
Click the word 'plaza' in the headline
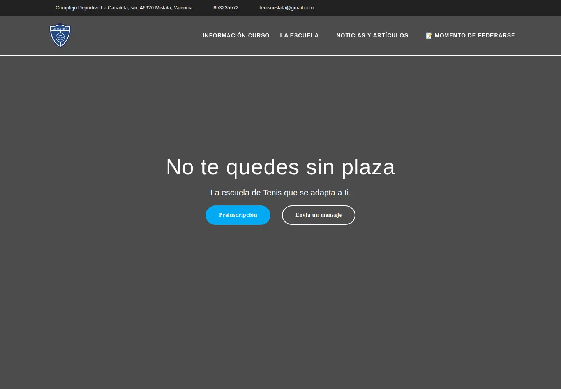point(368,168)
